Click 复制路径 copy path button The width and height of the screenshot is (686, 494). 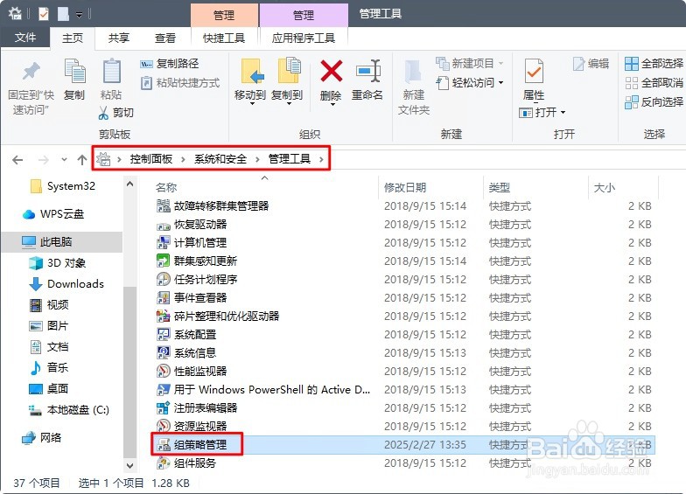click(170, 64)
